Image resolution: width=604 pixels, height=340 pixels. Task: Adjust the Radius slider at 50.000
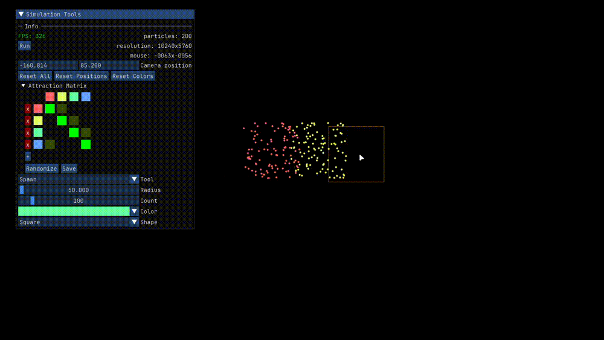click(x=78, y=190)
